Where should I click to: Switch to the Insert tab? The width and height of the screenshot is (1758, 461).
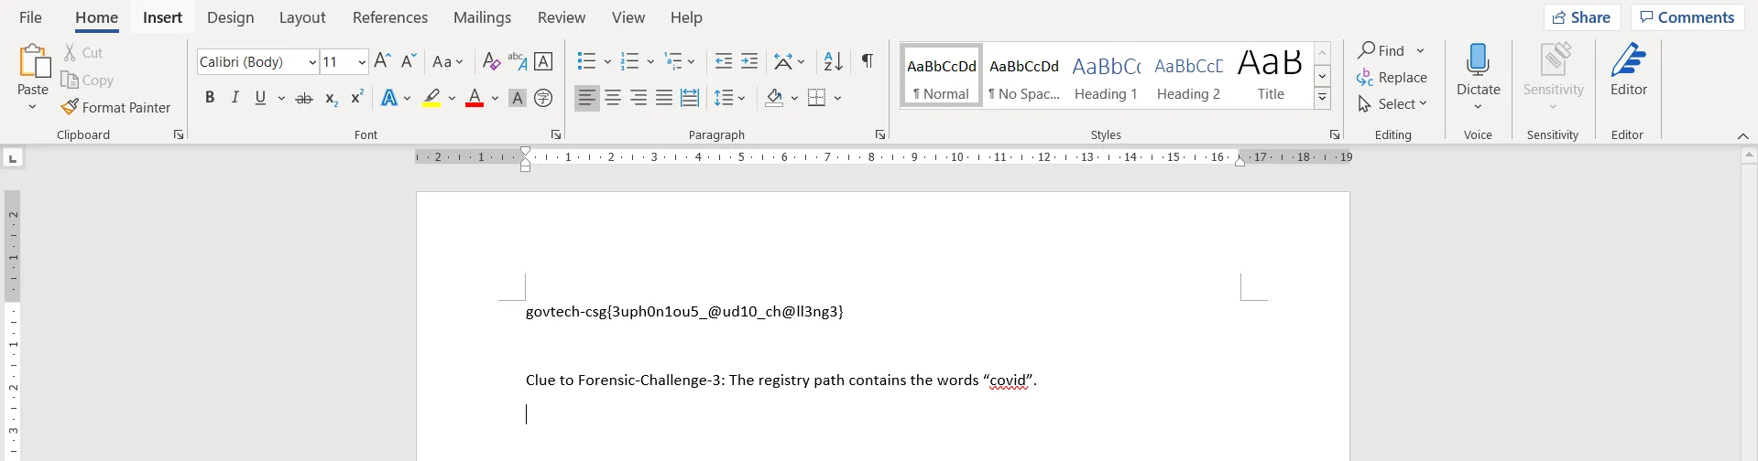(x=162, y=17)
